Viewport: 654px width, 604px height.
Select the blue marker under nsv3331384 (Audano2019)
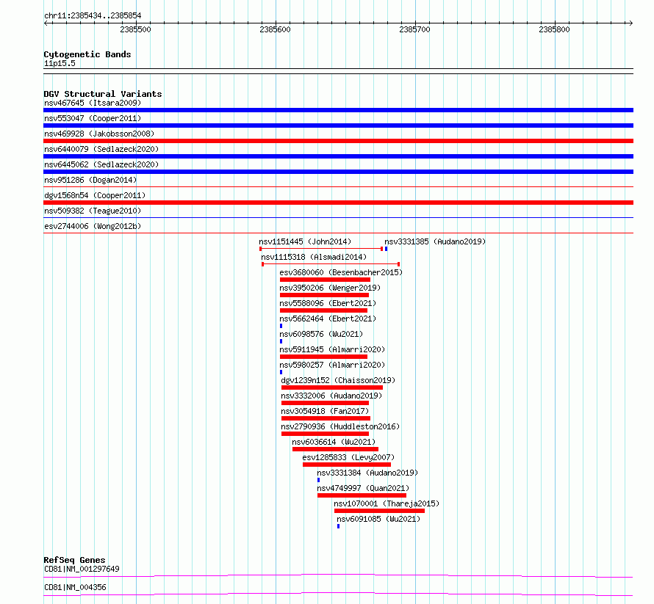click(x=319, y=480)
